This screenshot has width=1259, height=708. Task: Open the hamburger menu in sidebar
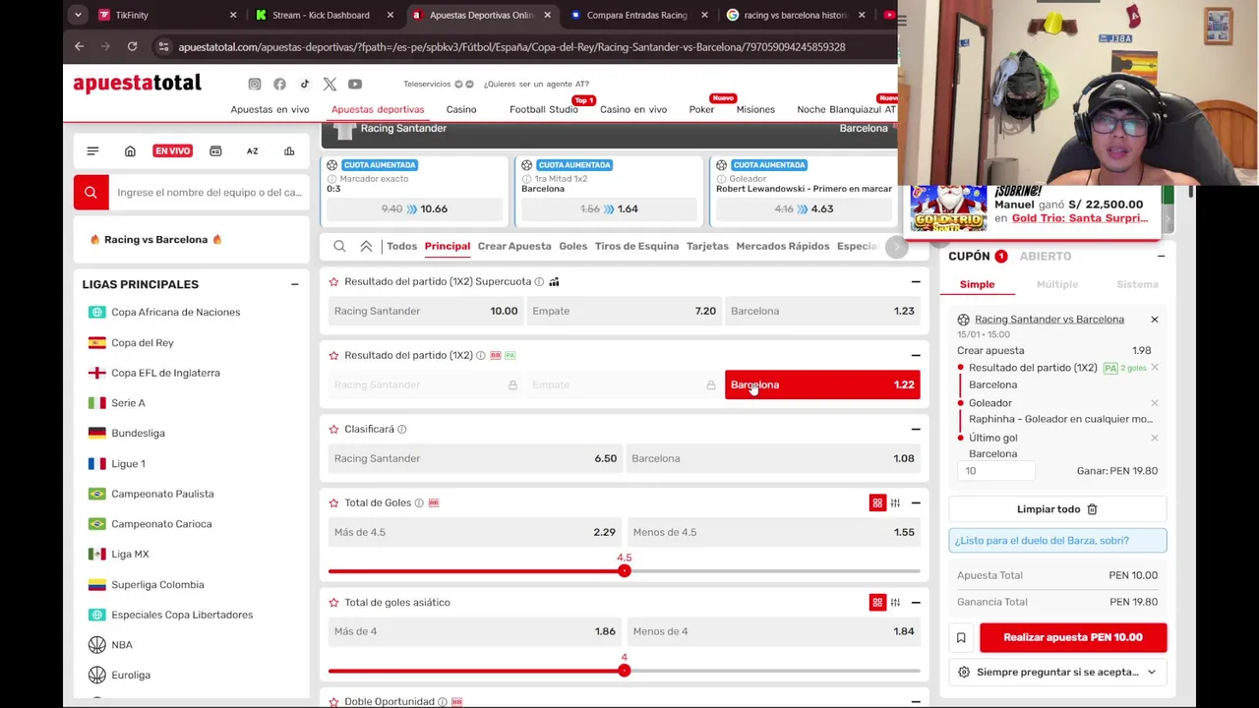tap(92, 150)
